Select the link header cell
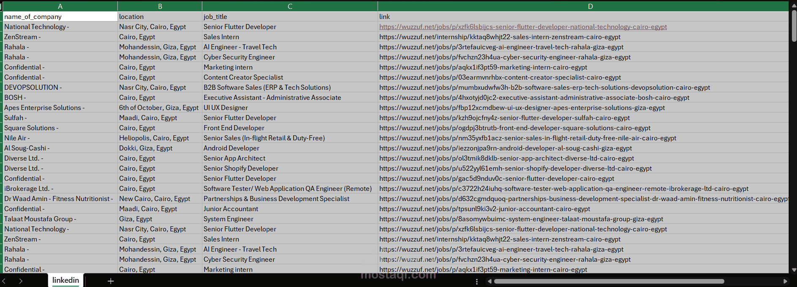The image size is (797, 287). pos(583,16)
